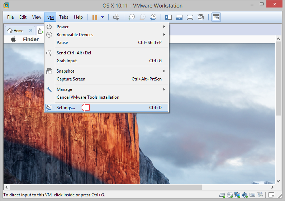Click the Apple menu in guest OS
Image resolution: width=285 pixels, height=201 pixels.
[x=14, y=39]
